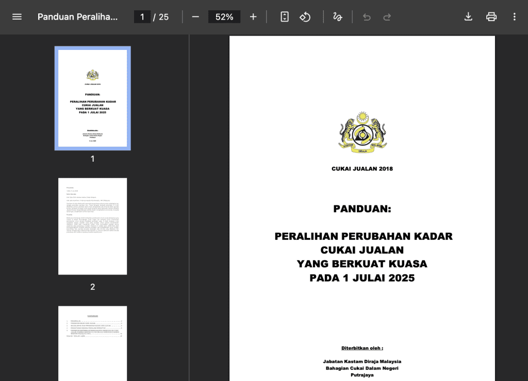Click Bahagian Cukai Dalam Negeri text

coord(362,368)
